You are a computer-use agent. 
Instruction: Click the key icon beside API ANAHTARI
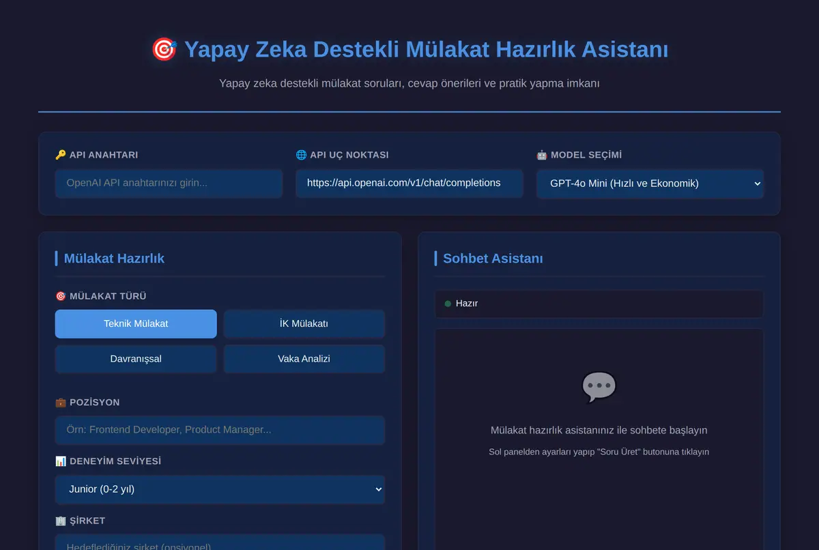coord(61,155)
